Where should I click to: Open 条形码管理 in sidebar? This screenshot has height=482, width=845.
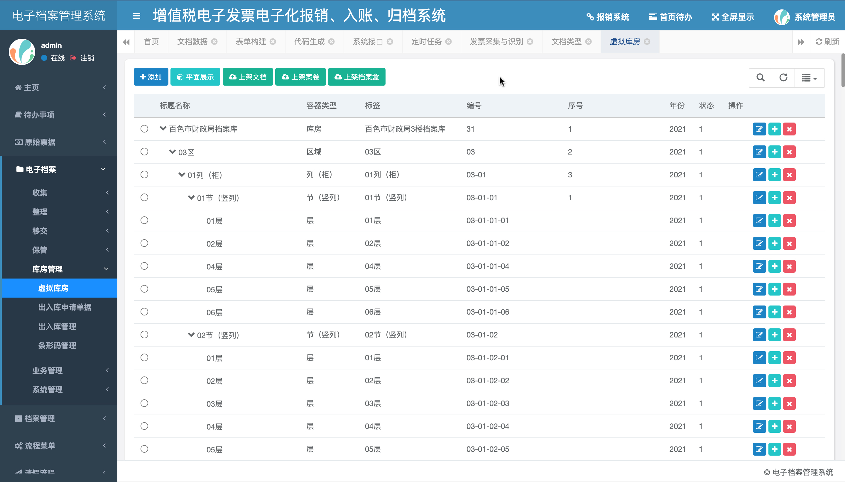pos(57,346)
